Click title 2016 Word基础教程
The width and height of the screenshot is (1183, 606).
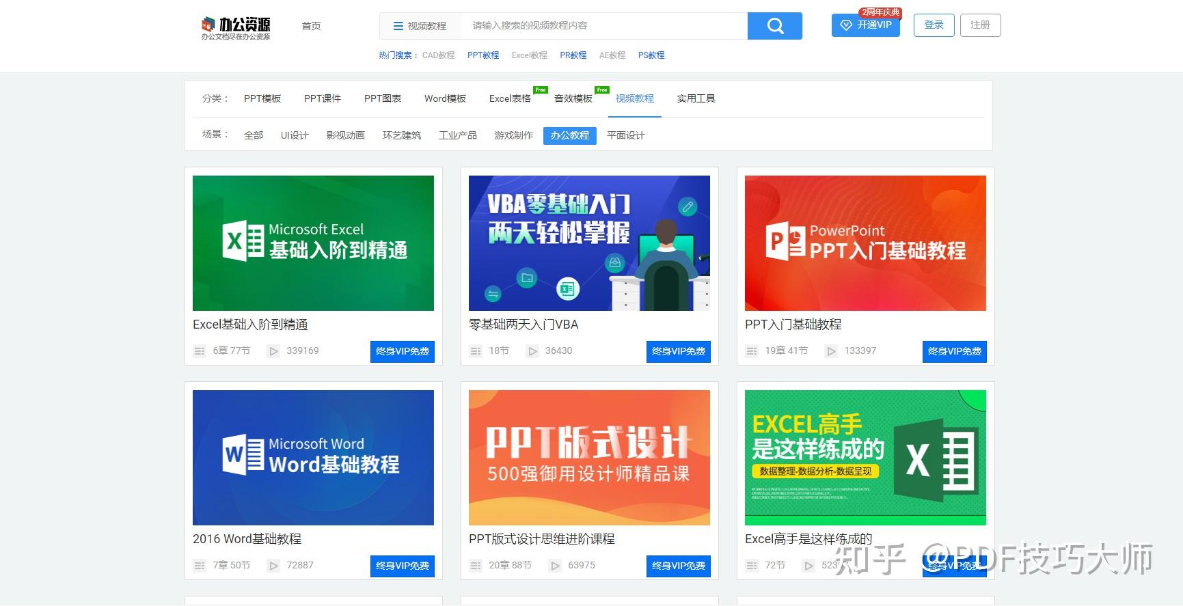(x=247, y=539)
